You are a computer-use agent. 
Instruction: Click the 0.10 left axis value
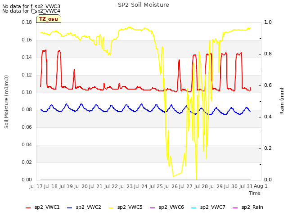click(27, 92)
